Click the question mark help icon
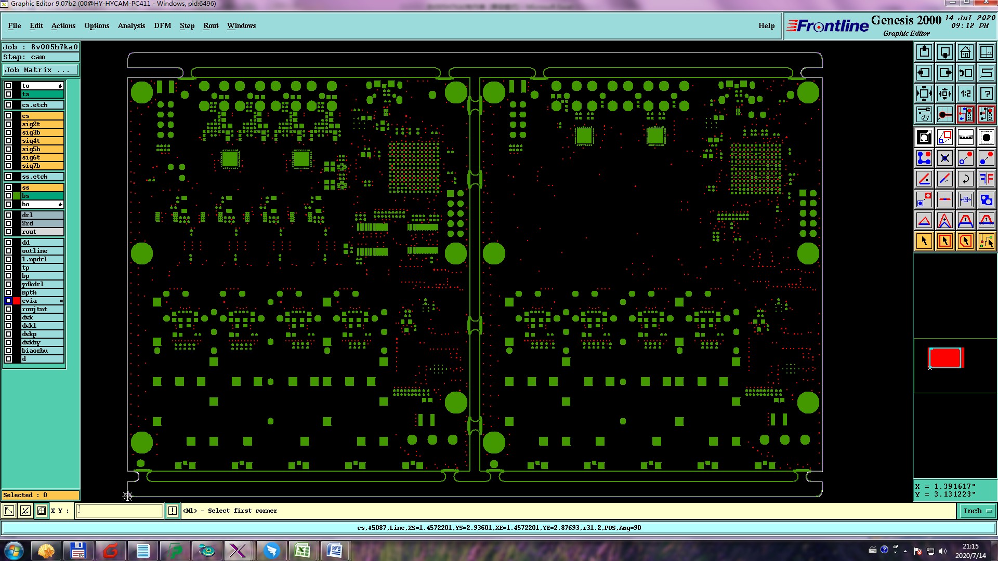This screenshot has height=561, width=998. [x=986, y=94]
